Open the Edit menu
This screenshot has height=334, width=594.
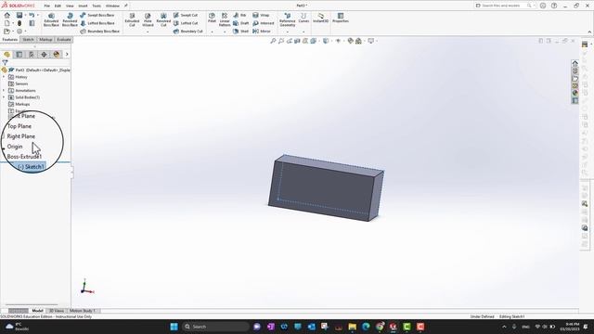58,6
